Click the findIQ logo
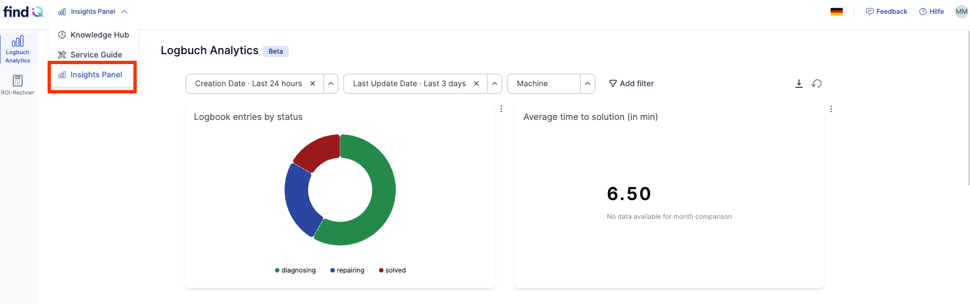Image resolution: width=970 pixels, height=304 pixels. pyautogui.click(x=23, y=12)
